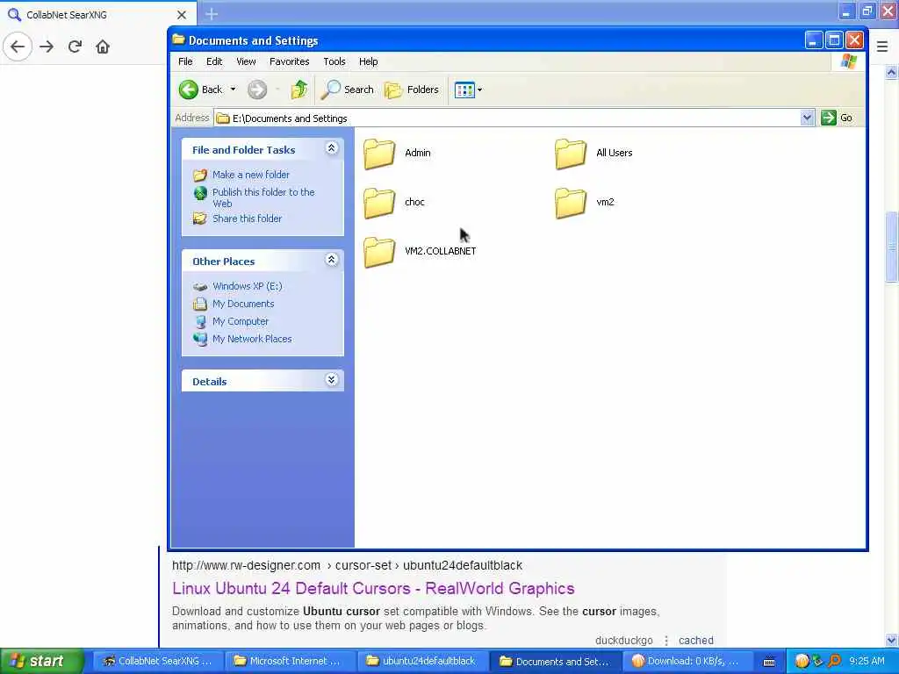Open the File menu
Viewport: 899px width, 674px height.
185,61
